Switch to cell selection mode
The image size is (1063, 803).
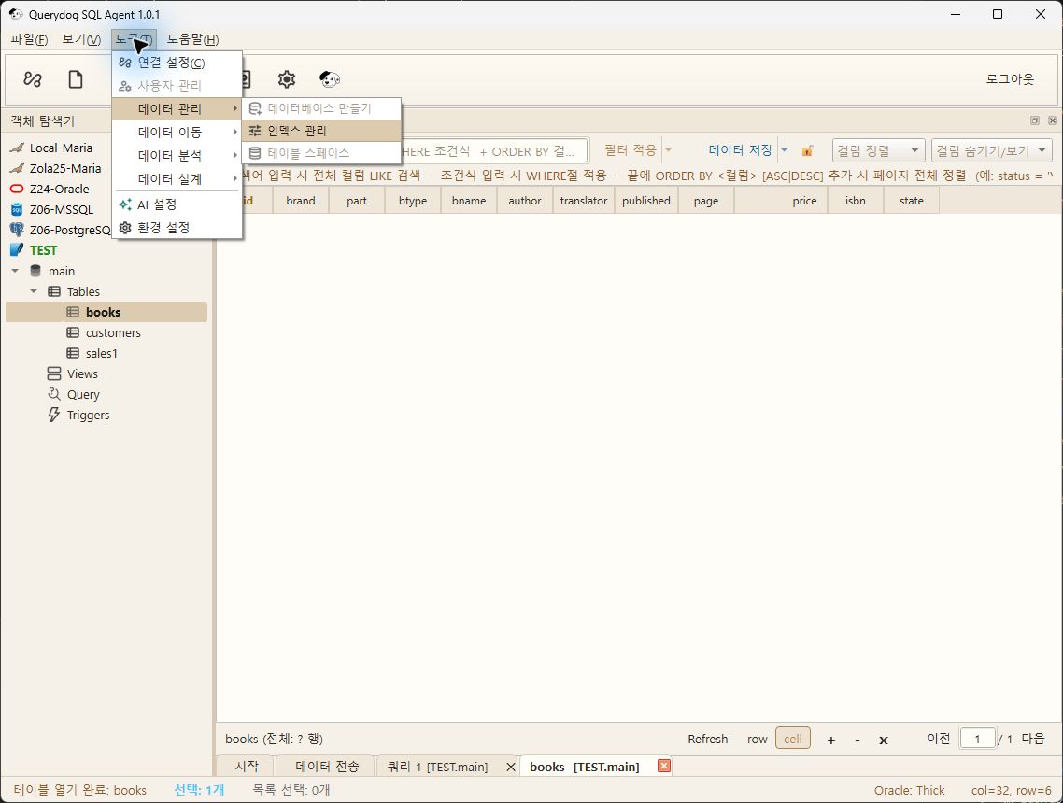[792, 739]
